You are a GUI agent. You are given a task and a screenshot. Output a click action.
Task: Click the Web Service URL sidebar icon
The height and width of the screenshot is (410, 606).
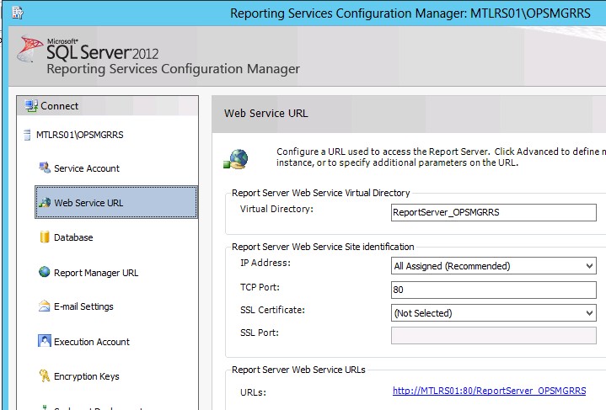[x=45, y=202]
